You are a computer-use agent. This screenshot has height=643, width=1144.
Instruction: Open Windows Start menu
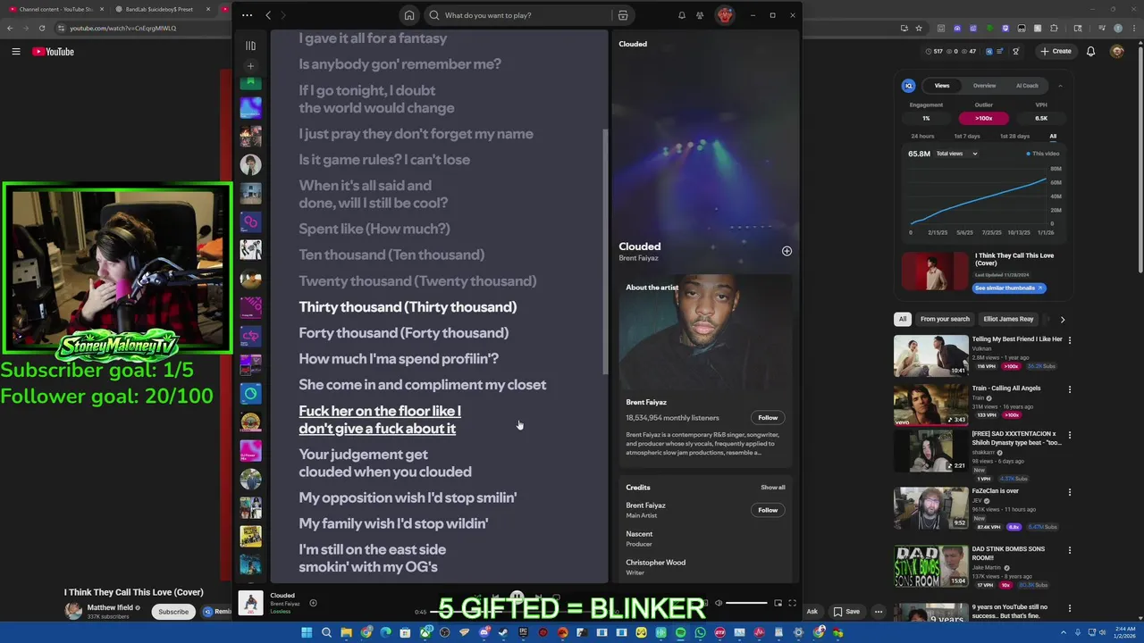pos(307,632)
